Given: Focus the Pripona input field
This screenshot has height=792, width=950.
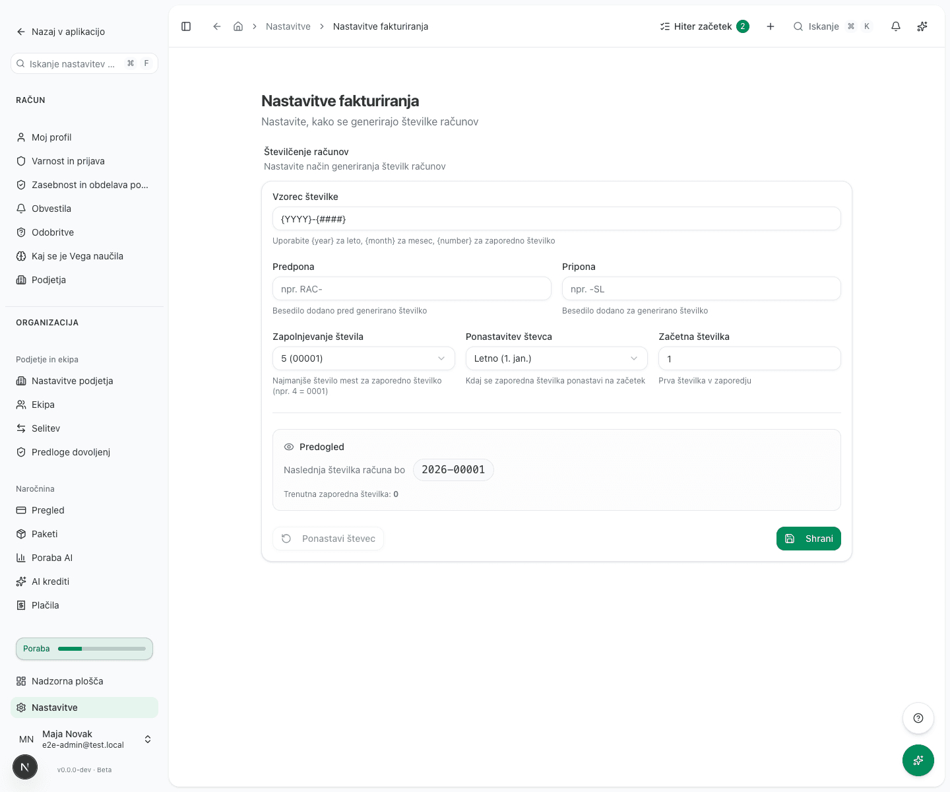Looking at the screenshot, I should click(701, 288).
